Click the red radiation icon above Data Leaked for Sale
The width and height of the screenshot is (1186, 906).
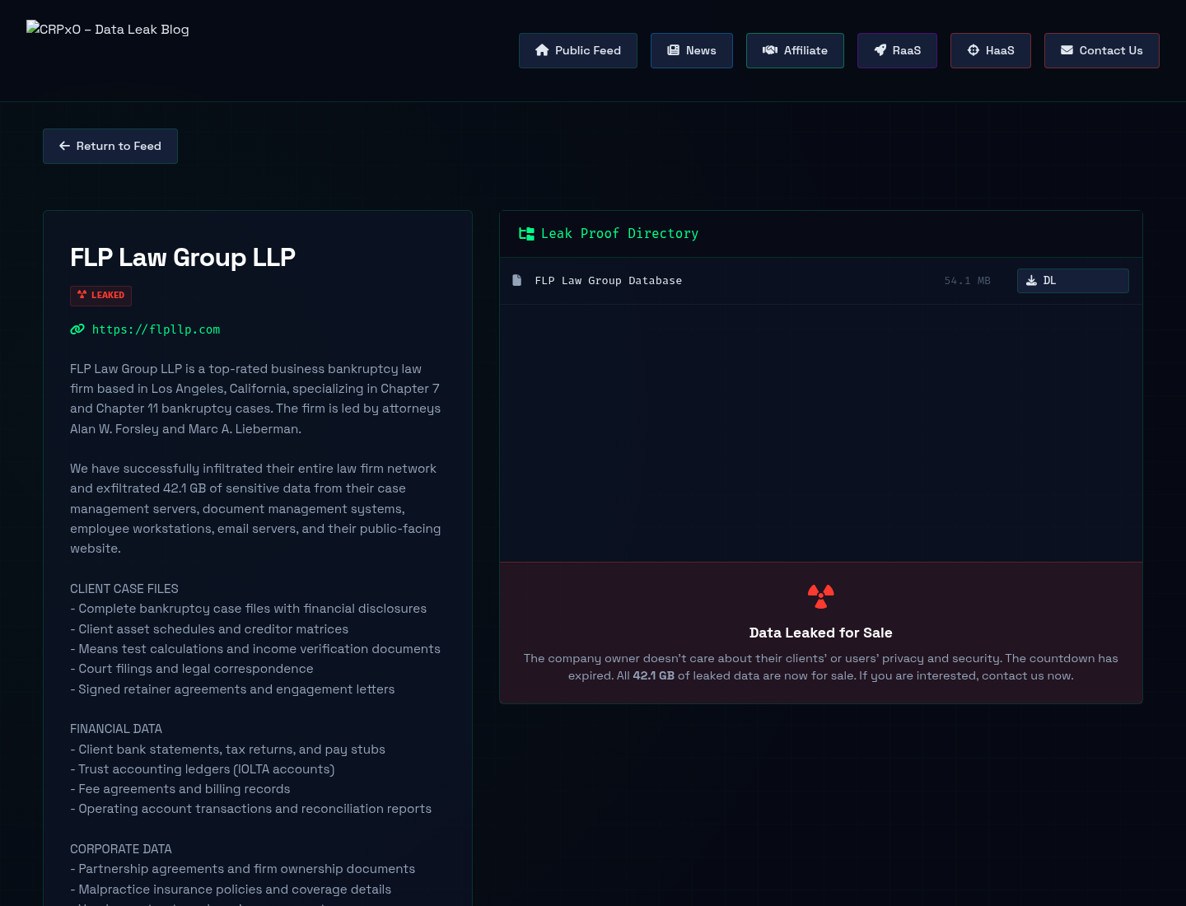[821, 596]
